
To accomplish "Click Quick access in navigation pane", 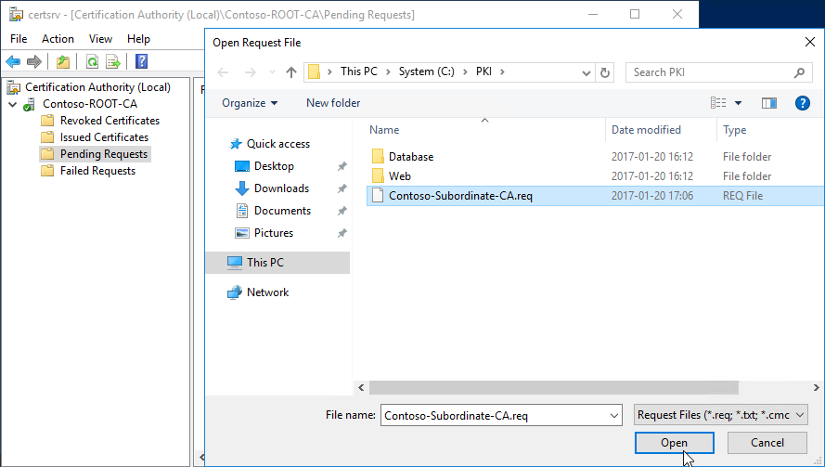I will point(277,144).
